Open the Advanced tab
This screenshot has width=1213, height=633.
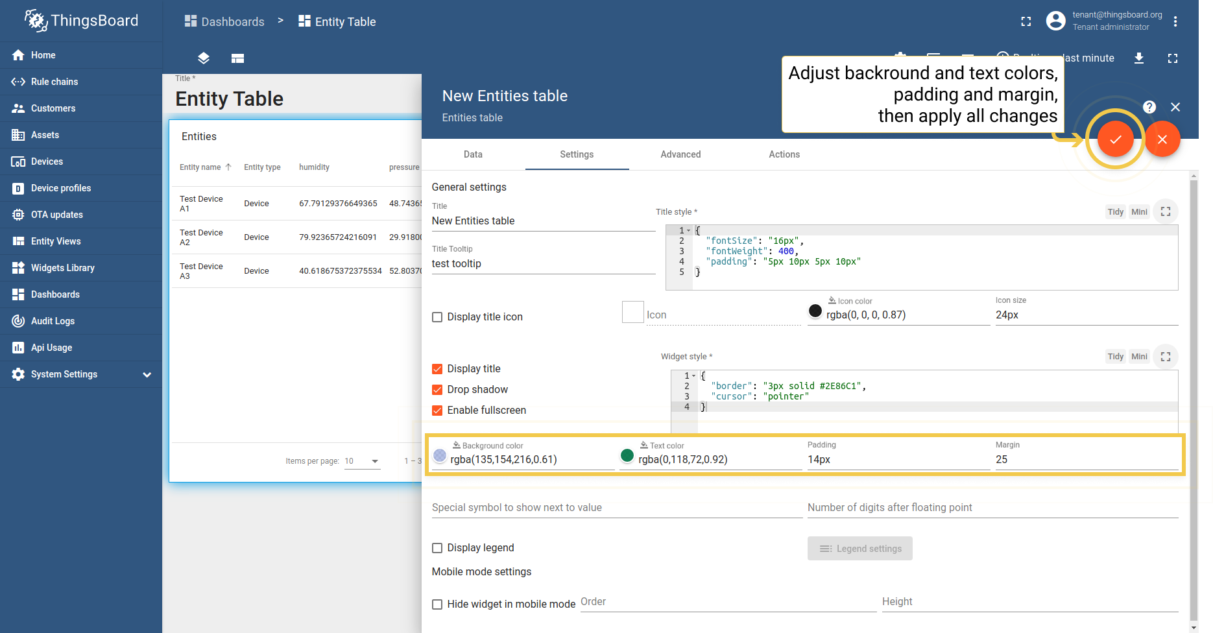pos(680,154)
